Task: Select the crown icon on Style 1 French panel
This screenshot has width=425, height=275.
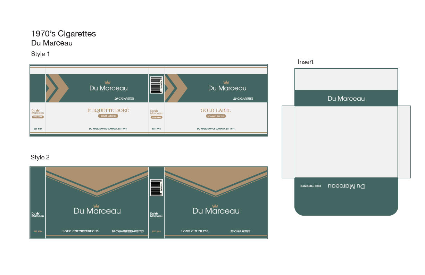Action: pos(108,82)
